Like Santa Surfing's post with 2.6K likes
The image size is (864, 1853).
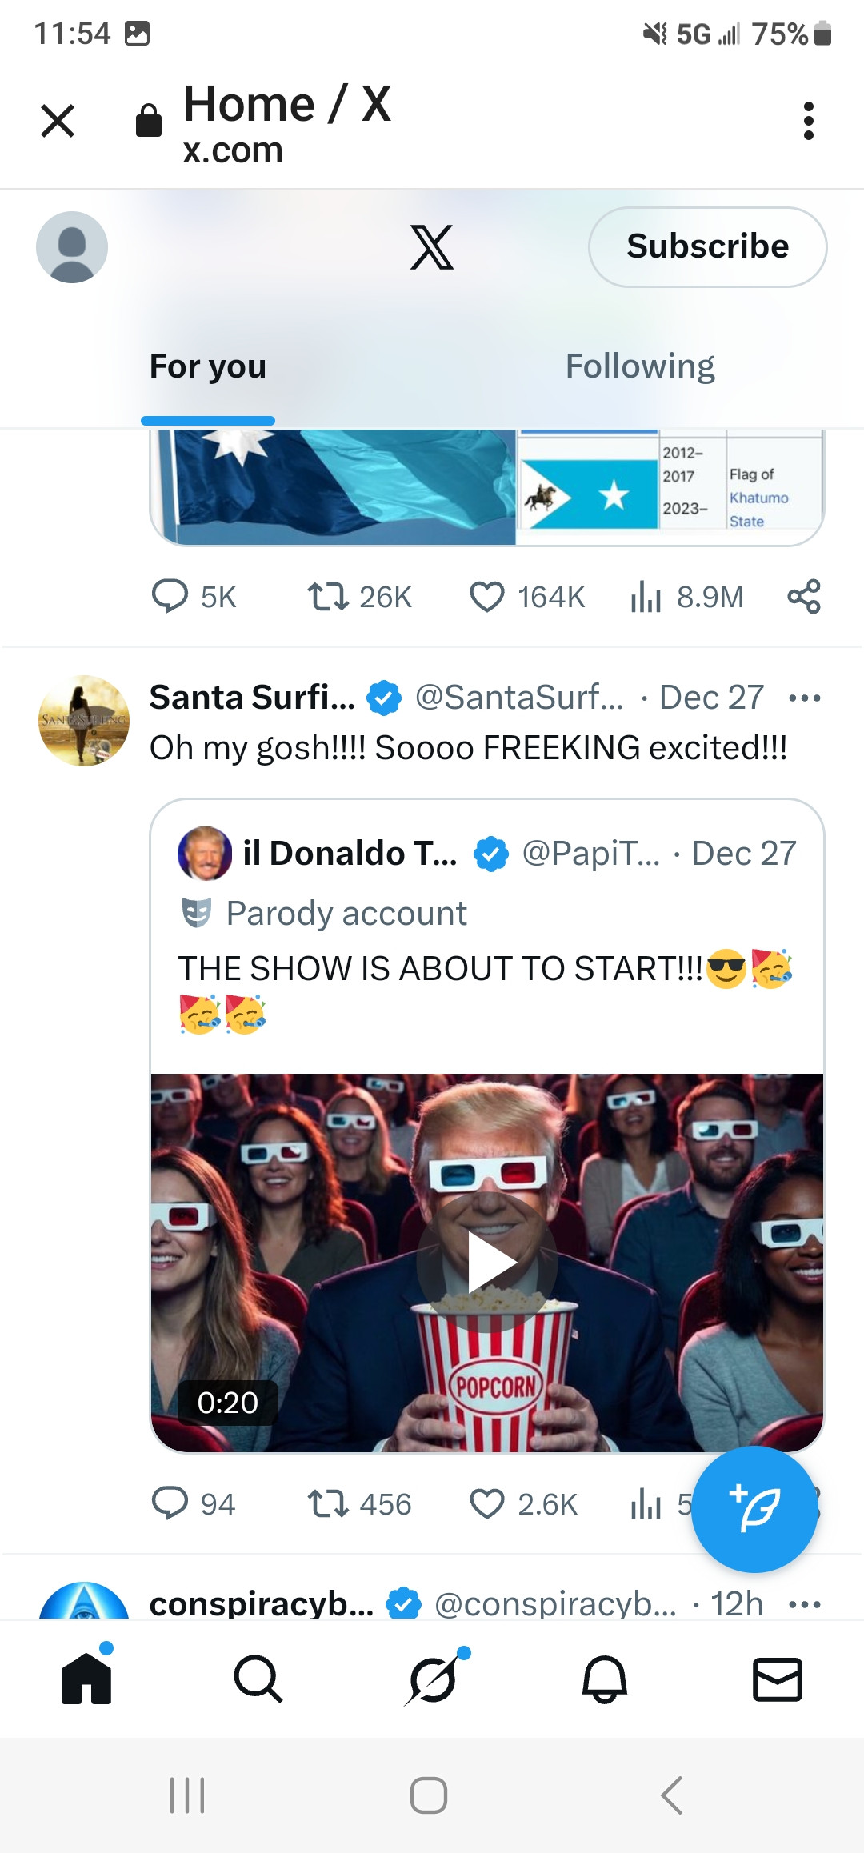(x=487, y=1503)
